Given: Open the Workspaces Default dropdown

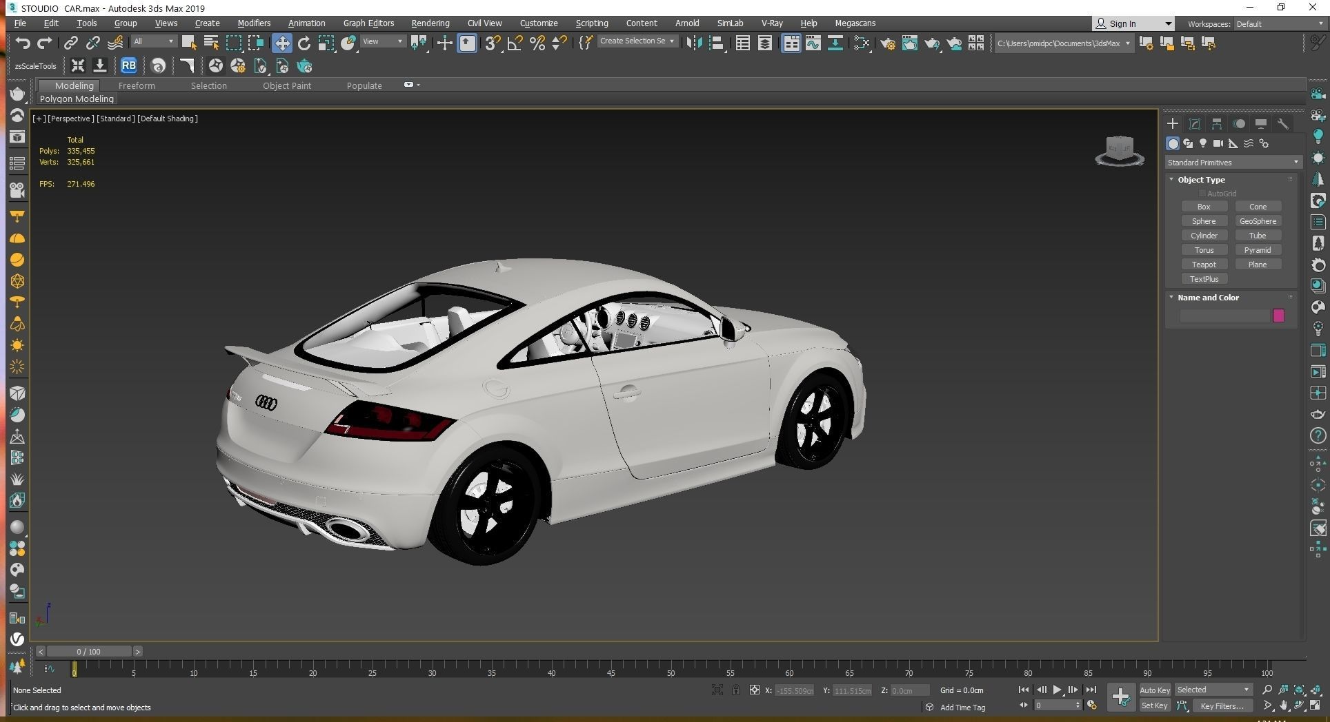Looking at the screenshot, I should (x=1280, y=23).
